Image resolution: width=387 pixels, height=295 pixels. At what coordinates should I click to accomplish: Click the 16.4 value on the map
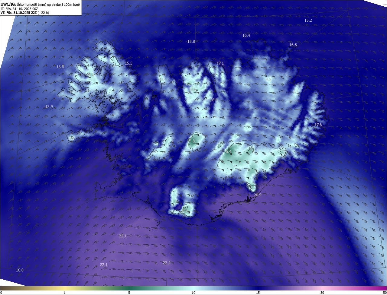(x=246, y=36)
